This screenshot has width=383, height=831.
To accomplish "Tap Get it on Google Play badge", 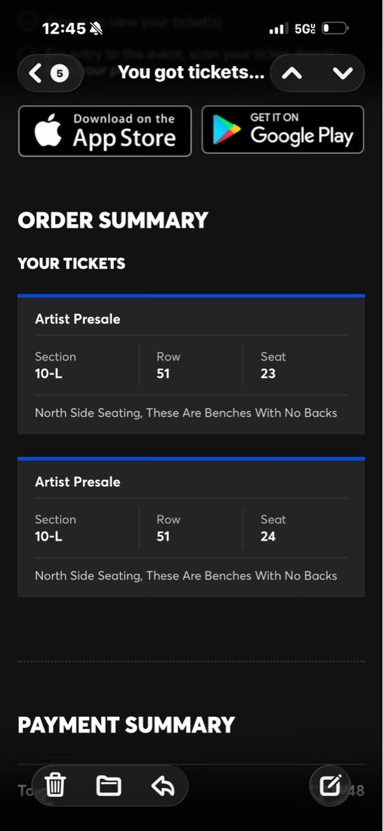I will point(282,129).
